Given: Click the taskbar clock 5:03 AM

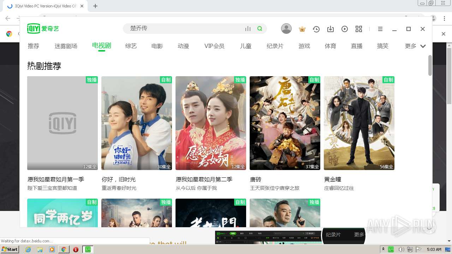Looking at the screenshot, I should coord(434,249).
